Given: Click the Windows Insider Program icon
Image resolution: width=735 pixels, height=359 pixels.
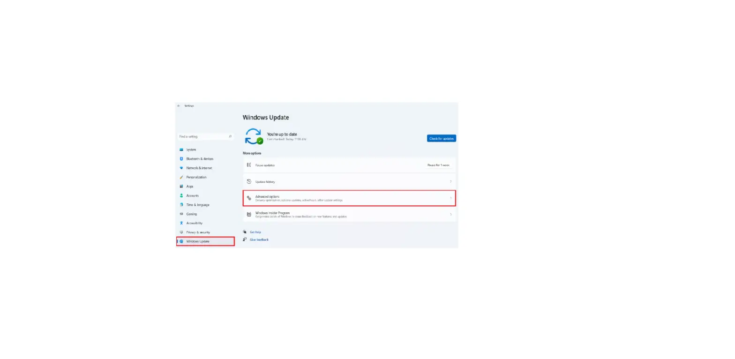Looking at the screenshot, I should tap(249, 214).
